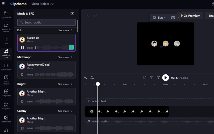The width and height of the screenshot is (214, 134).
Task: Seek within Buckle up waveform
Action: [52, 48]
